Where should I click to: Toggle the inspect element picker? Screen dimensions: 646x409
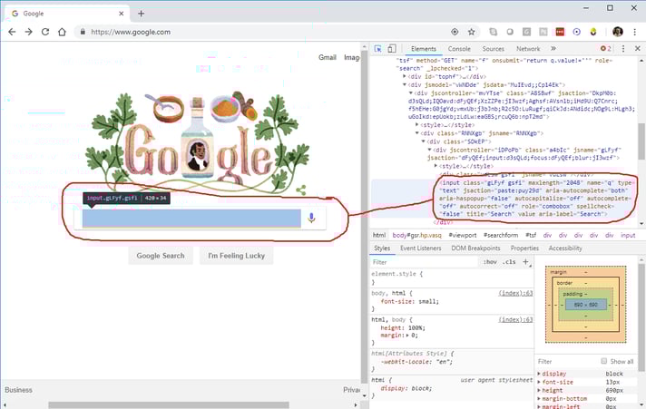377,49
